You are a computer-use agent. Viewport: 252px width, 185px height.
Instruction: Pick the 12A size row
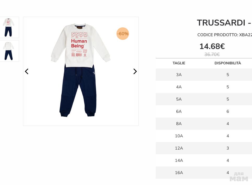(179, 148)
